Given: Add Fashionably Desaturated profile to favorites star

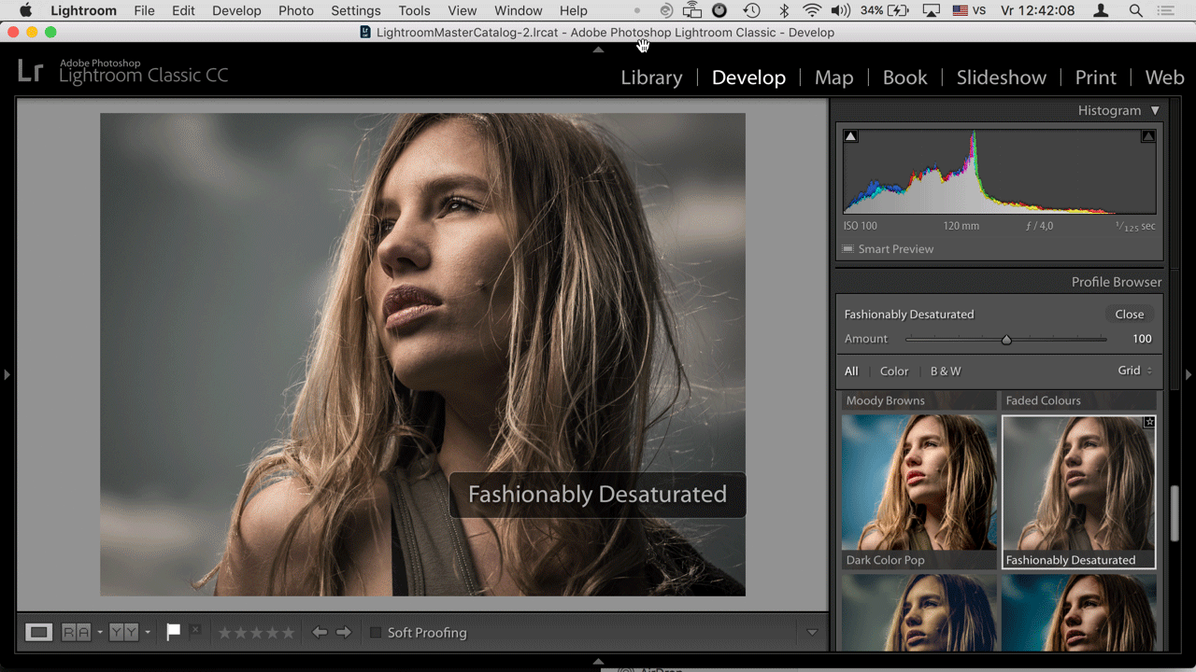Looking at the screenshot, I should tap(1149, 422).
